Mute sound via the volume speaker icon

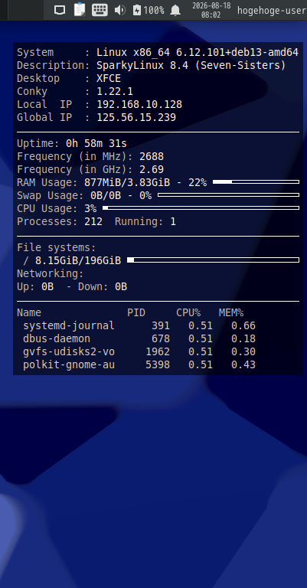tap(120, 10)
